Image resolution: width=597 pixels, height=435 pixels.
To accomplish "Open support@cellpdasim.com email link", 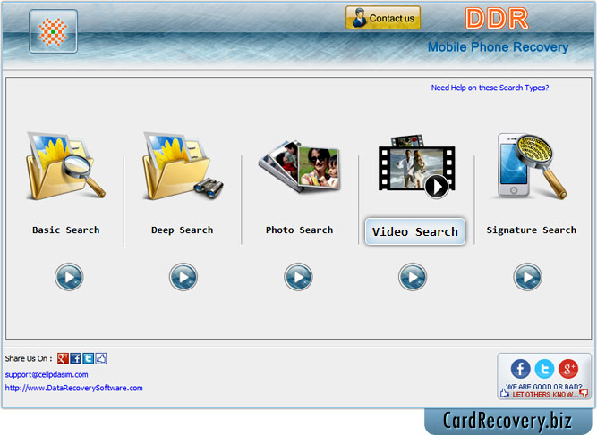I will click(x=47, y=374).
